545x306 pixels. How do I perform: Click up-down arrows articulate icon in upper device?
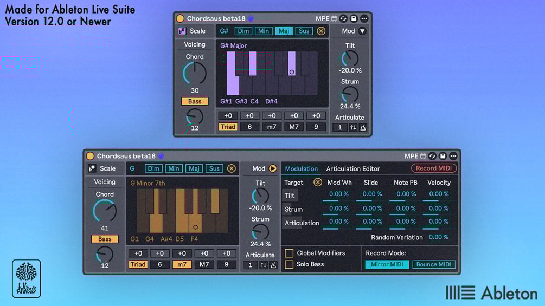353,127
